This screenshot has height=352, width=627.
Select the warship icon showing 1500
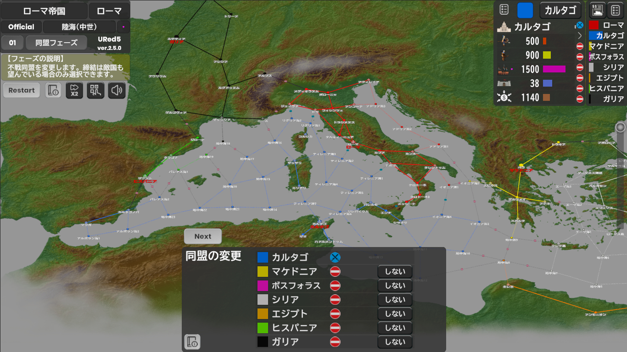pyautogui.click(x=504, y=69)
